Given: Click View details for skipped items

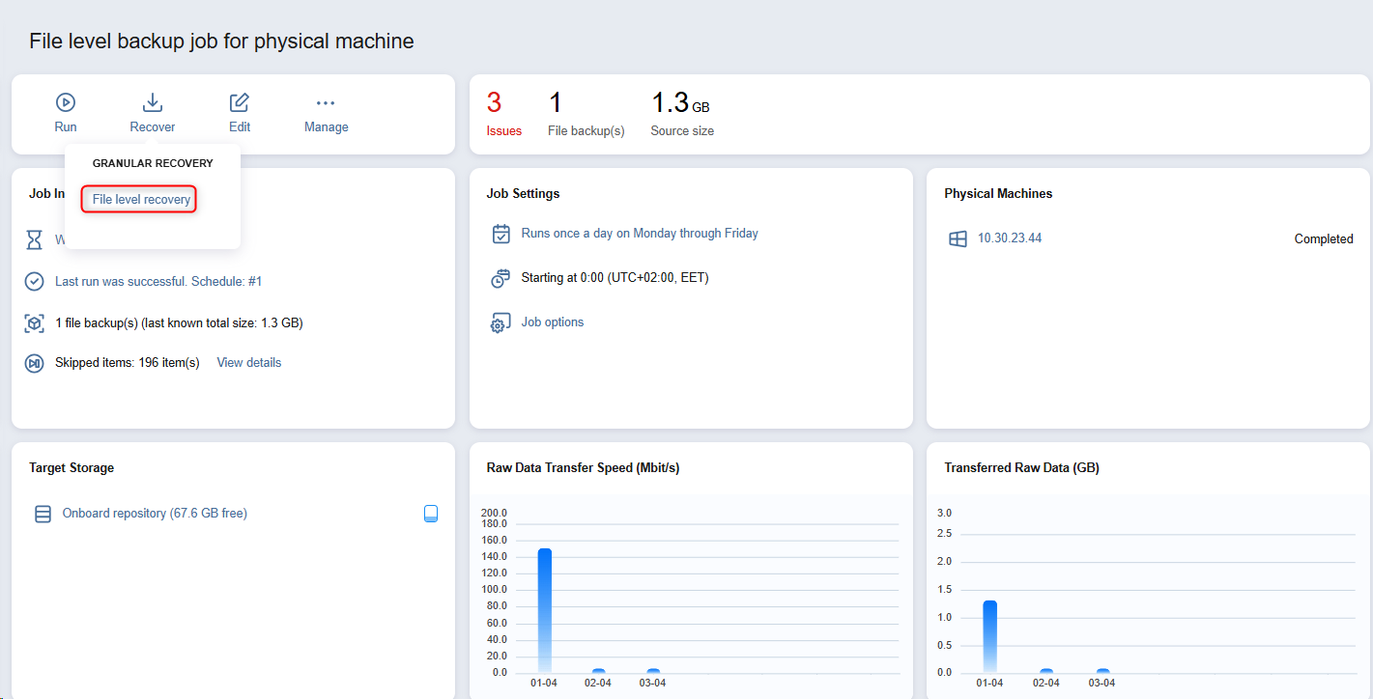Looking at the screenshot, I should (x=248, y=363).
